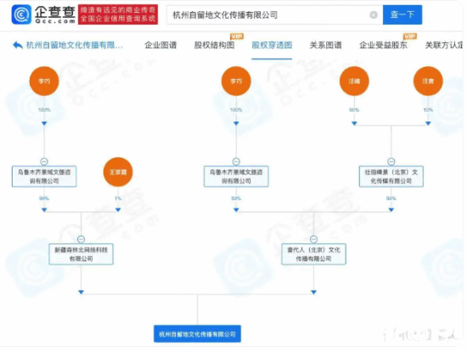Click the blue 杭州自留地文化传播有限公司 root node
This screenshot has height=352, width=467.
197,334
